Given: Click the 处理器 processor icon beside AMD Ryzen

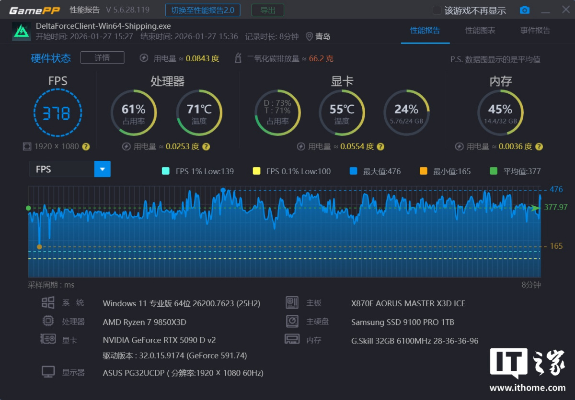Looking at the screenshot, I should tap(47, 321).
